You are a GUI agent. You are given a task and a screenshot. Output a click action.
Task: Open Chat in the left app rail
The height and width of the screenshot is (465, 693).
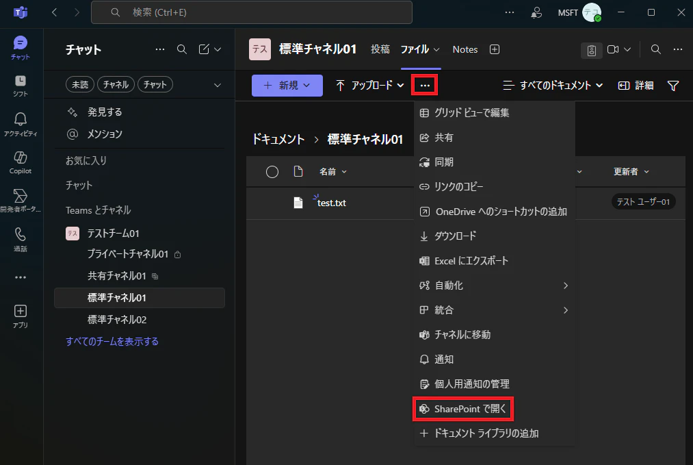click(21, 48)
